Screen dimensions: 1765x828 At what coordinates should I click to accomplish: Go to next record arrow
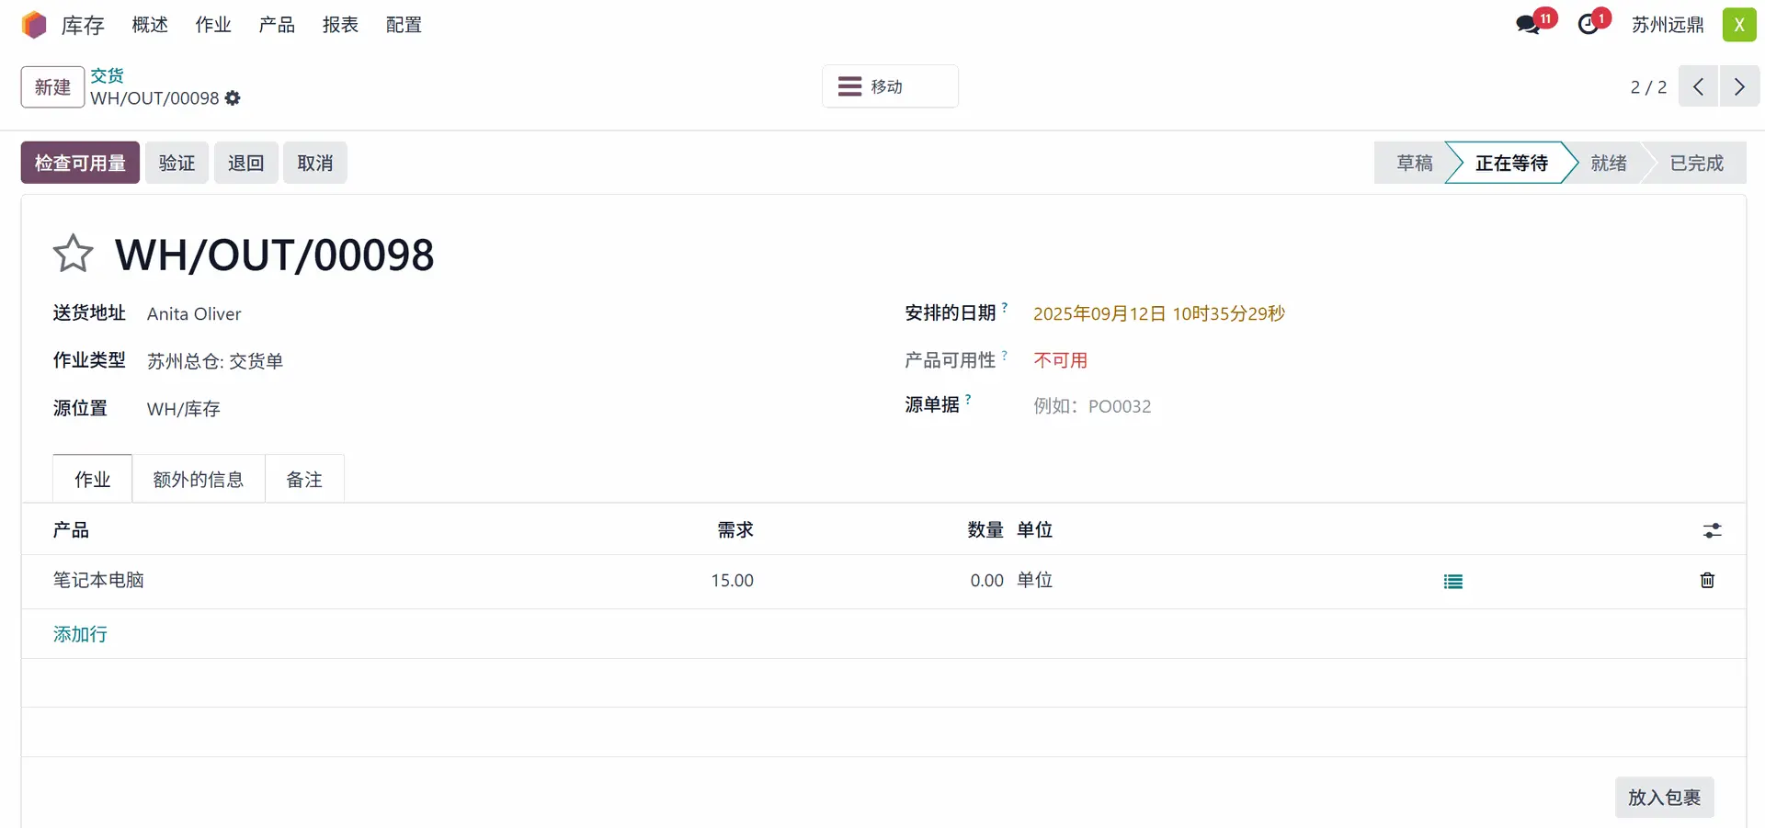tap(1739, 86)
